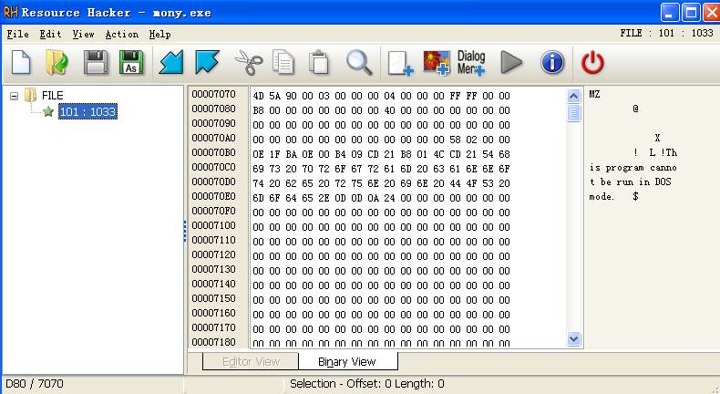720x394 pixels.
Task: Open the View menu
Action: click(x=83, y=34)
